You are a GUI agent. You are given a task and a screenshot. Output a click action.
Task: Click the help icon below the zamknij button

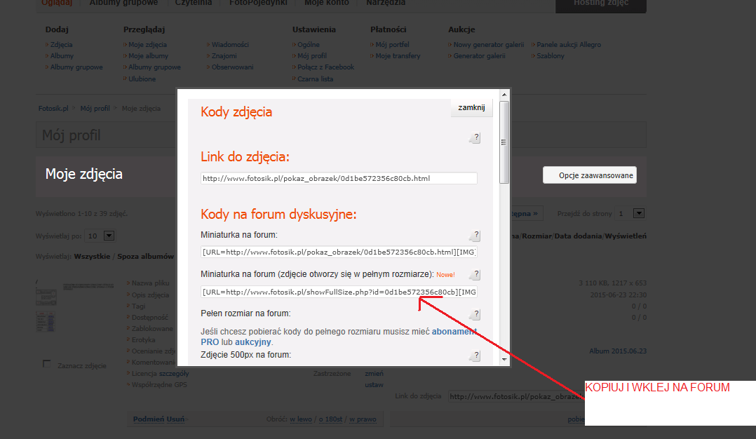[475, 138]
